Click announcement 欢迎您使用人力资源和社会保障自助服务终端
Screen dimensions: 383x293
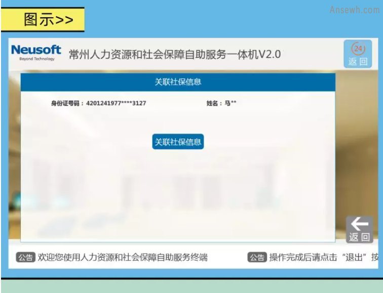pyautogui.click(x=123, y=258)
